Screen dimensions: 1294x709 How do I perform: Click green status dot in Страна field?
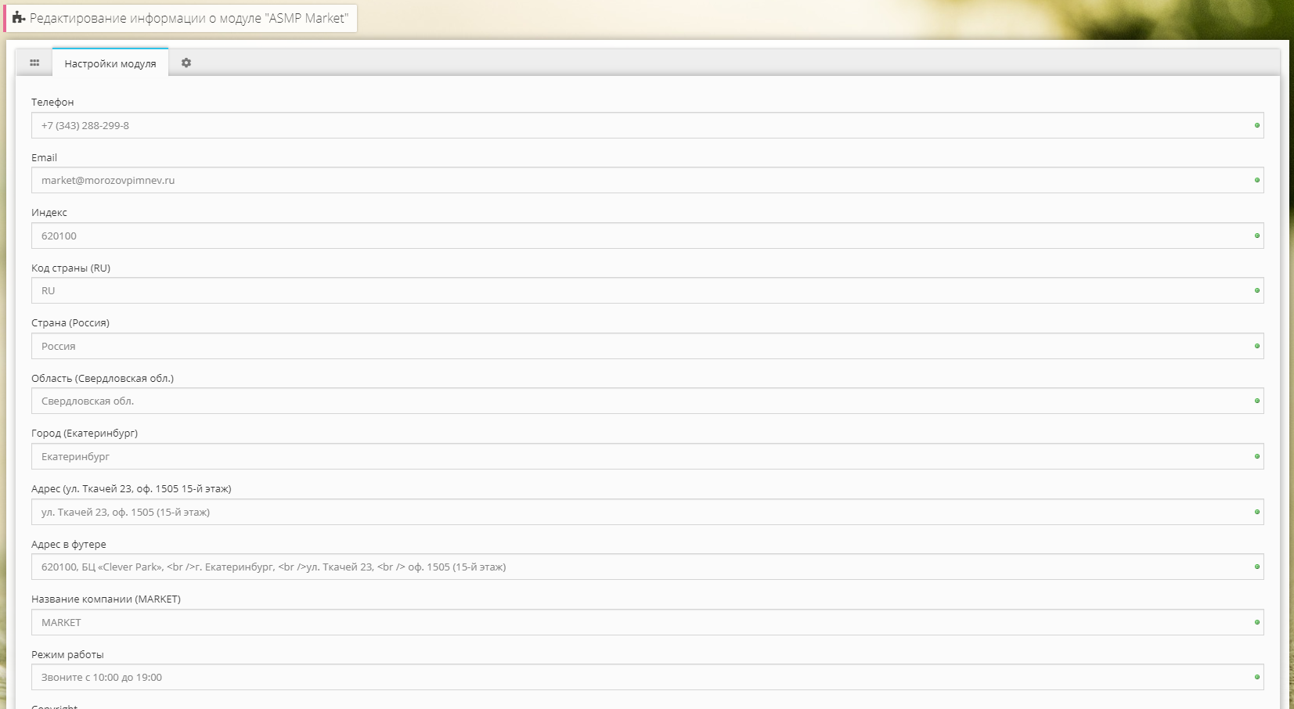pyautogui.click(x=1257, y=346)
